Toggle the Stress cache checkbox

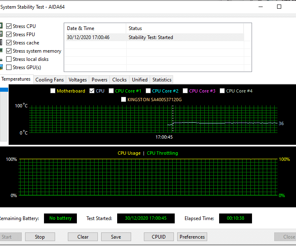click(9, 43)
